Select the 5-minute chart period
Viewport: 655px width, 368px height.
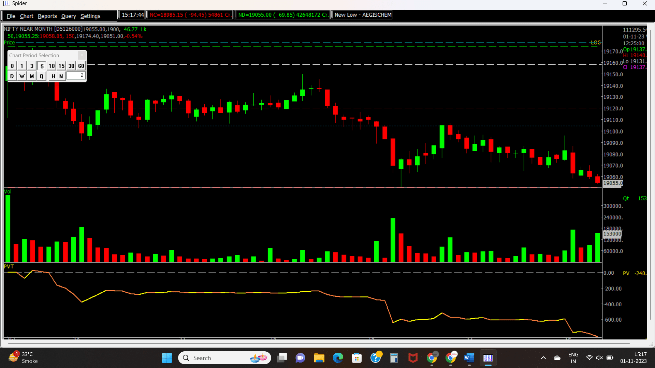[41, 66]
